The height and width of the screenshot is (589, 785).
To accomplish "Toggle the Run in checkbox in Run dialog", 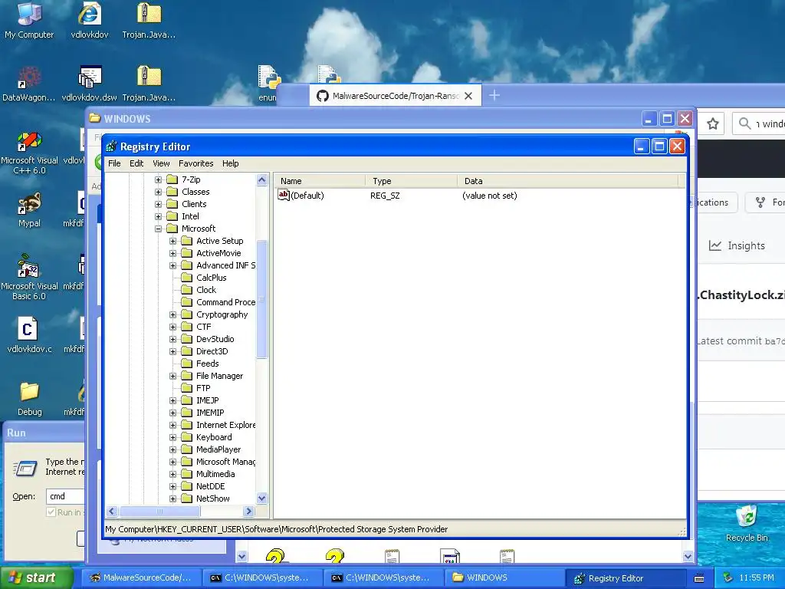I will tap(51, 512).
